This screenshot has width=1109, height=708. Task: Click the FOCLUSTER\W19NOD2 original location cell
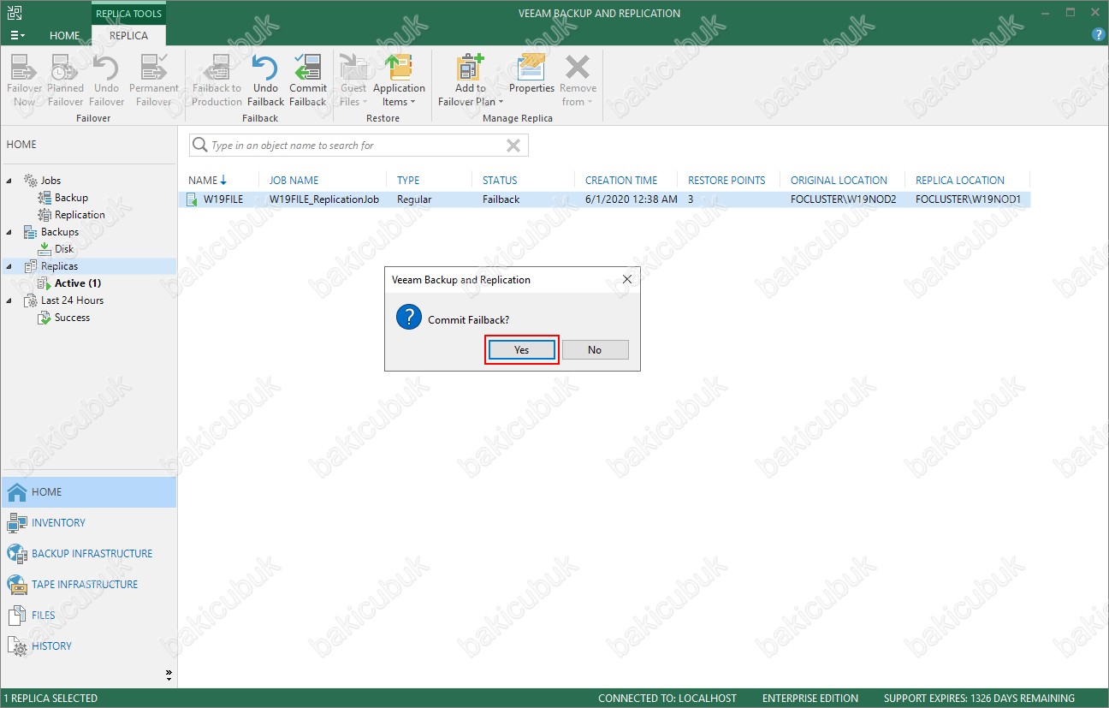(843, 199)
